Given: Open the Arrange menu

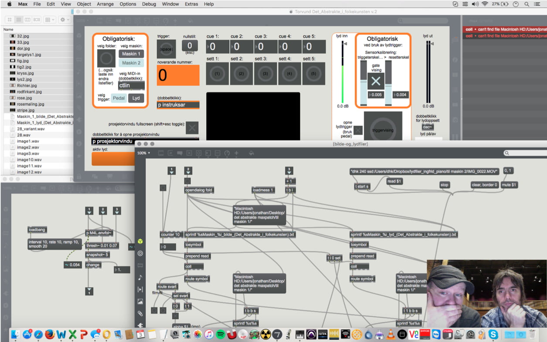Looking at the screenshot, I should 105,4.
